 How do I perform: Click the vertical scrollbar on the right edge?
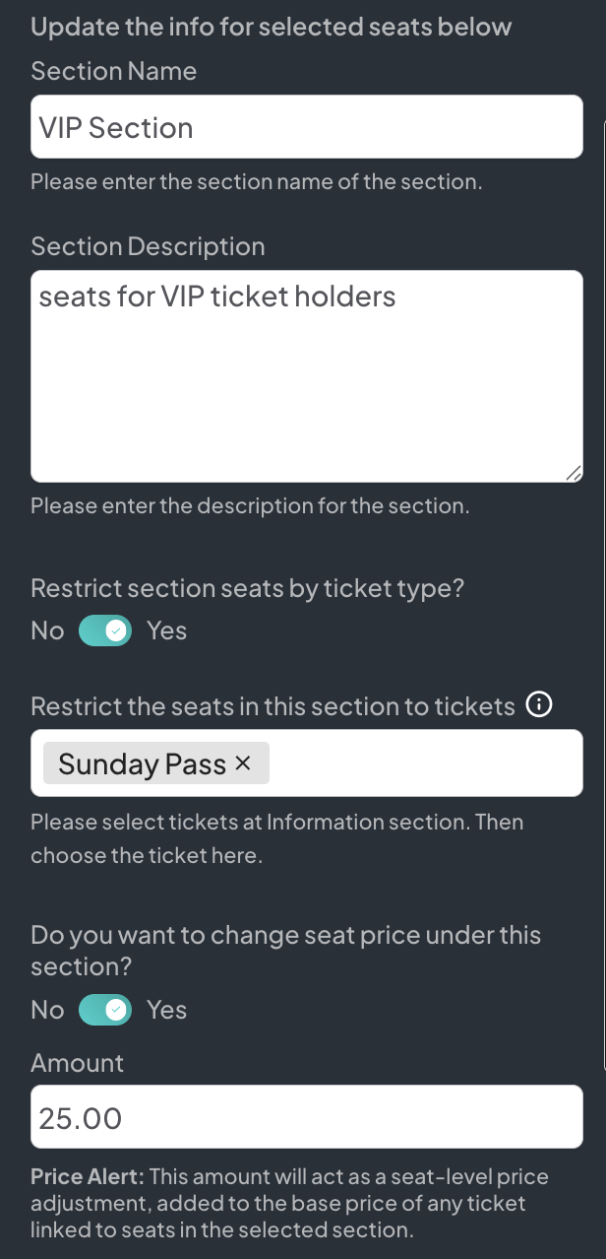(604, 591)
